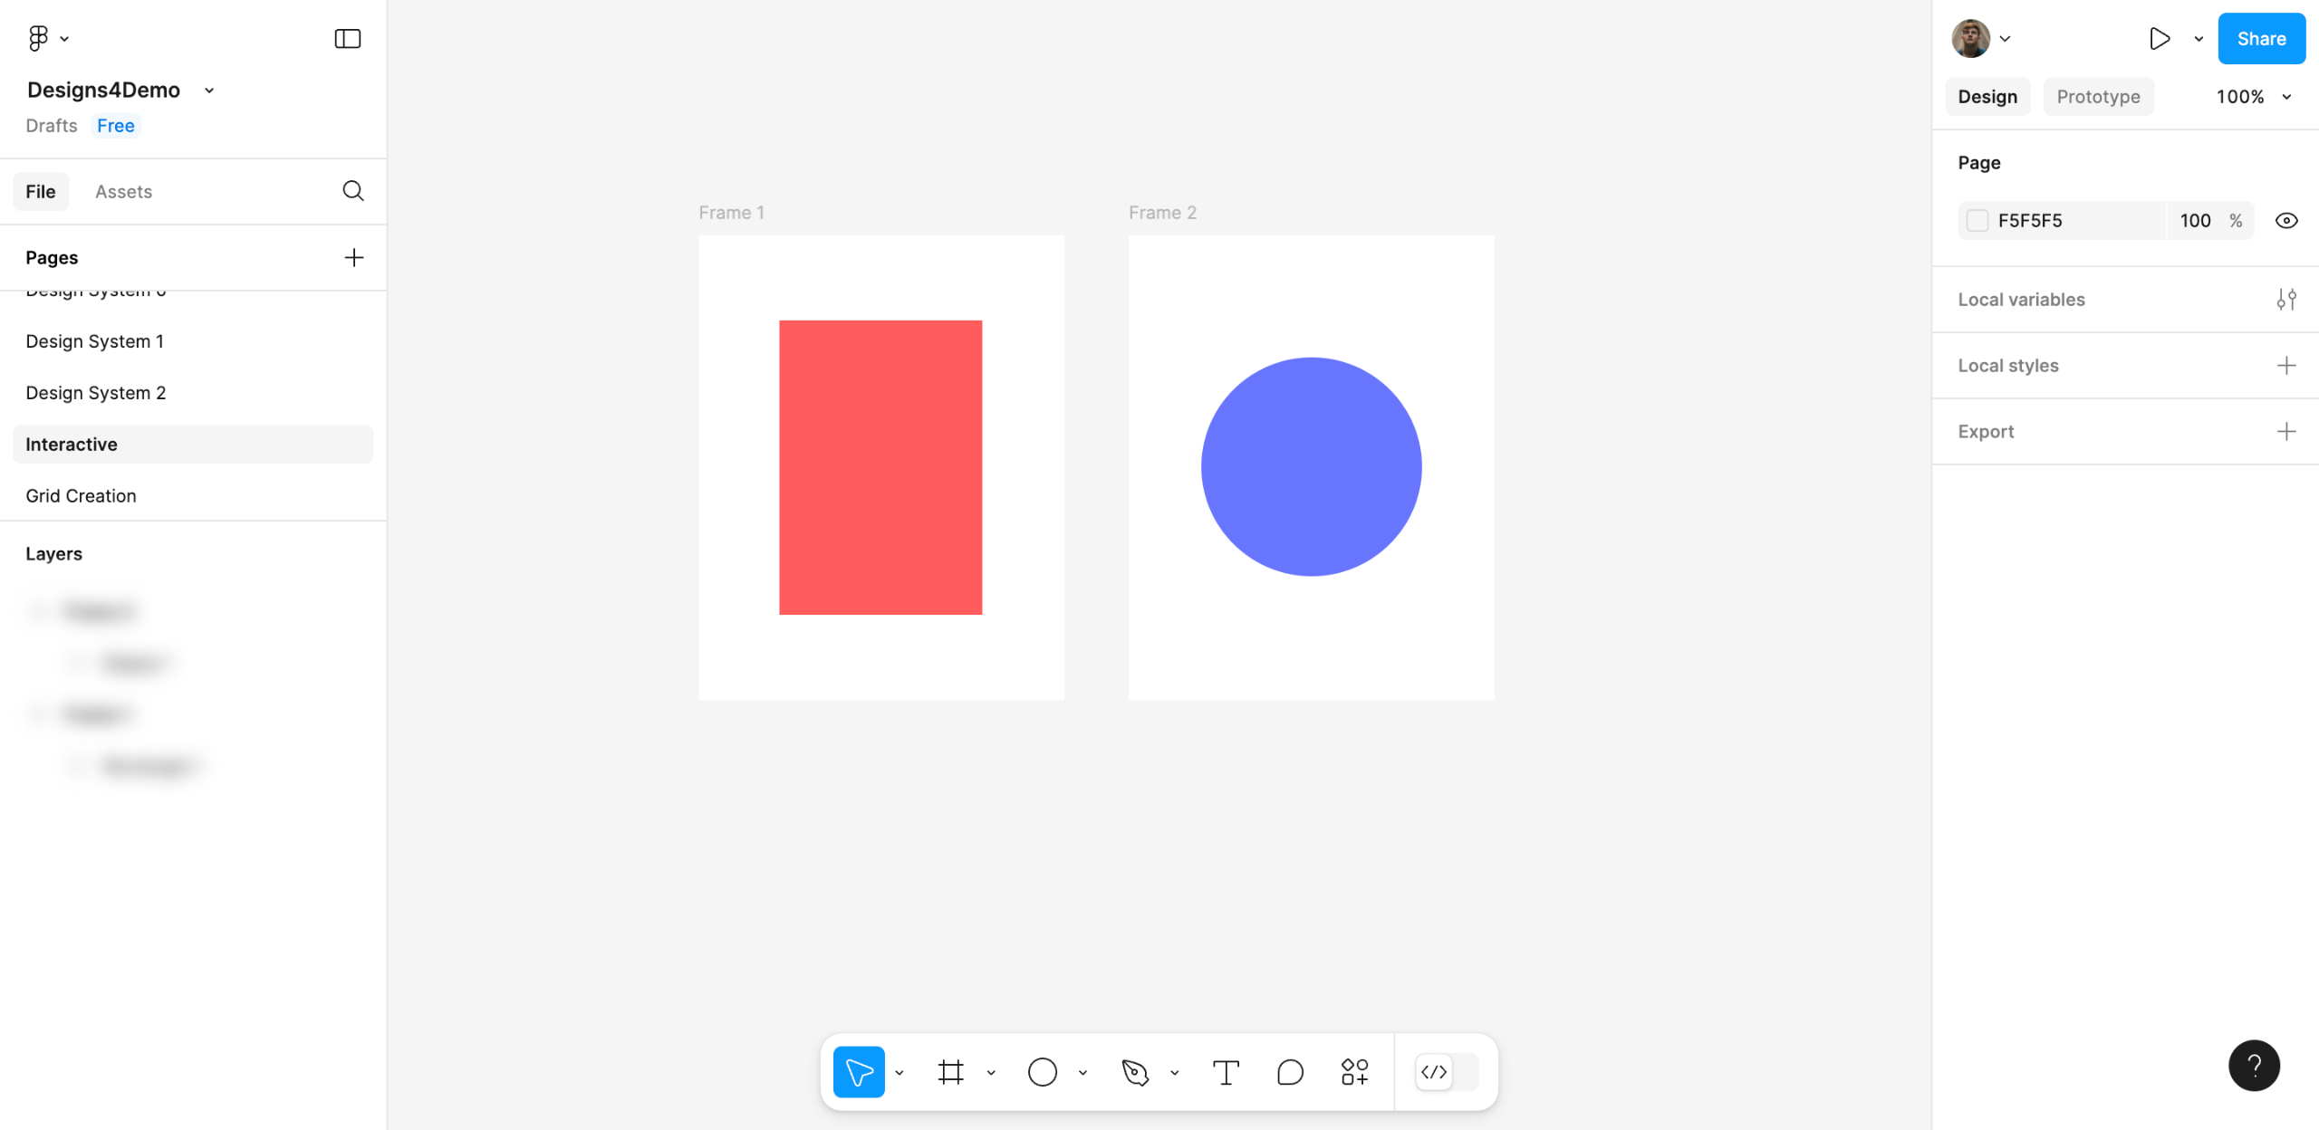Select the Comment tool

(1289, 1072)
